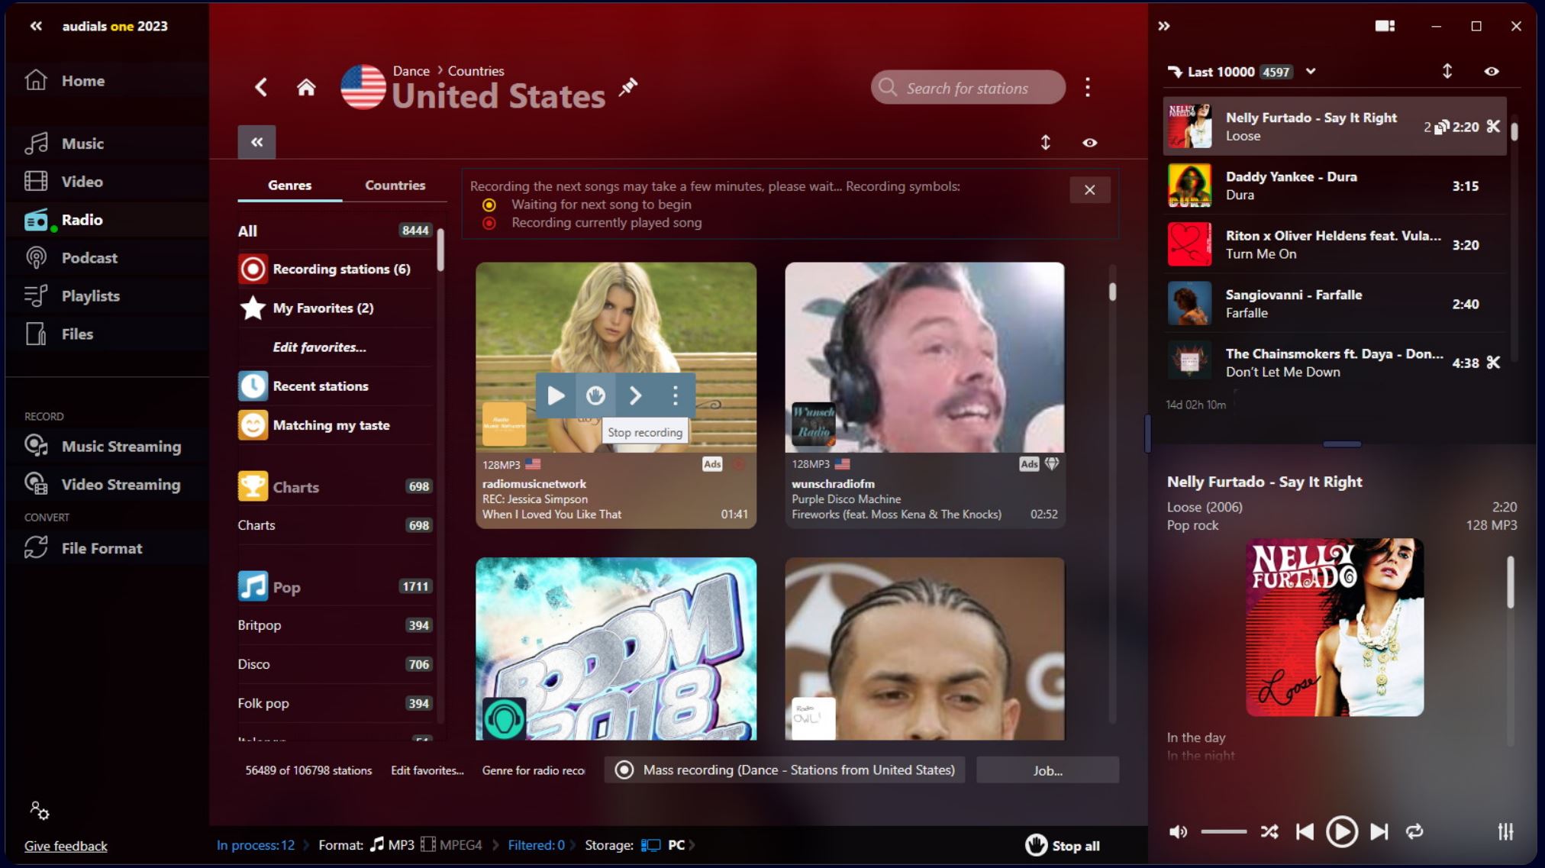Image resolution: width=1545 pixels, height=868 pixels.
Task: Click Stop all recordings
Action: [x=1063, y=845]
